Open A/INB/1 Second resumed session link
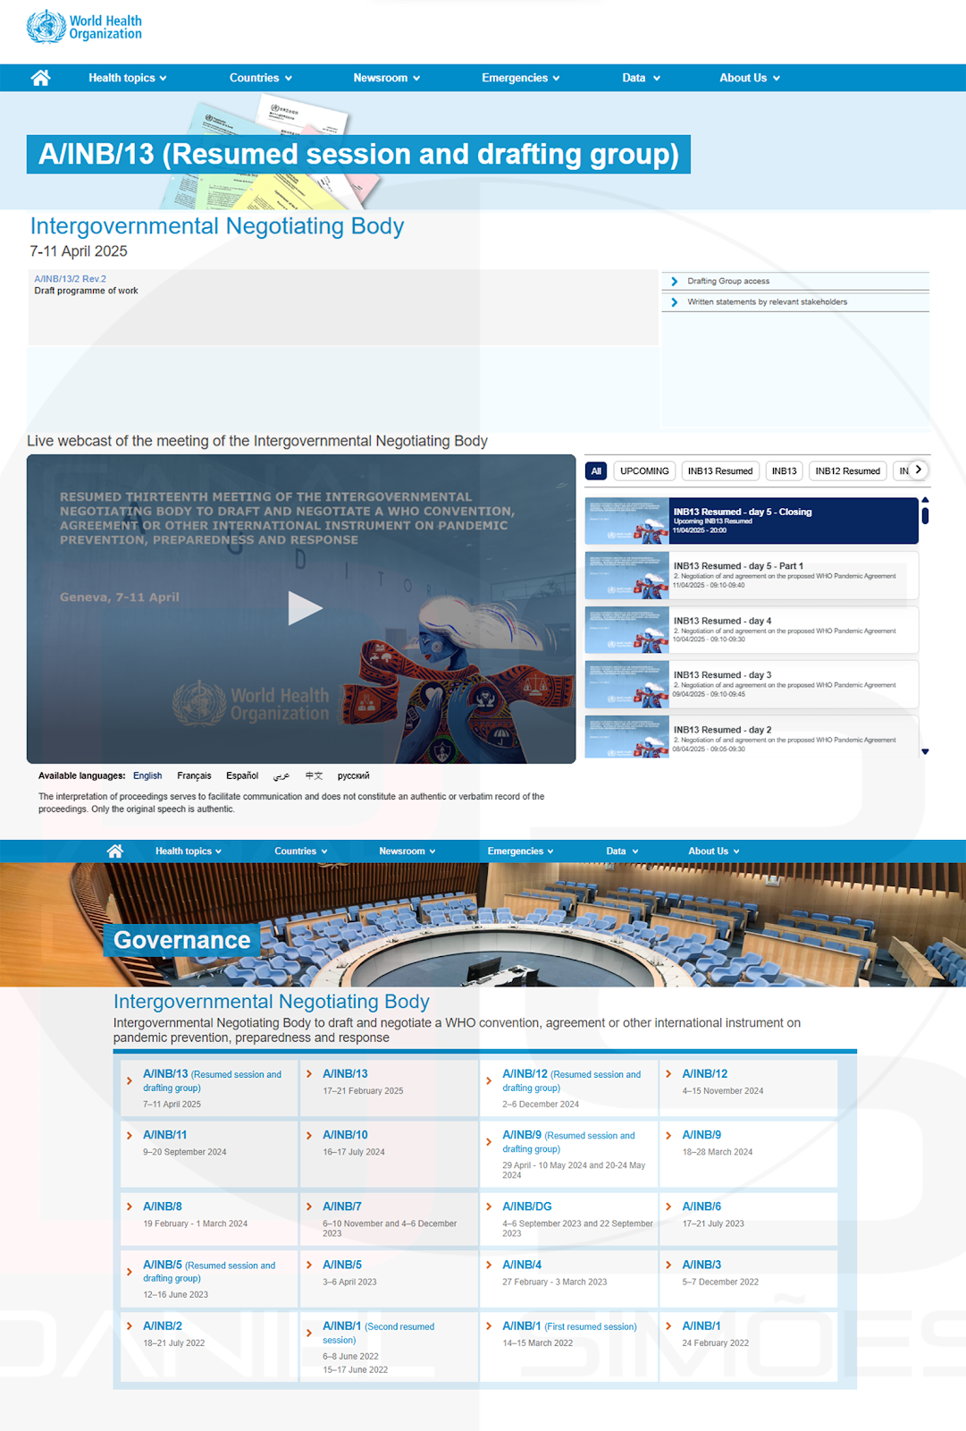 (379, 1333)
